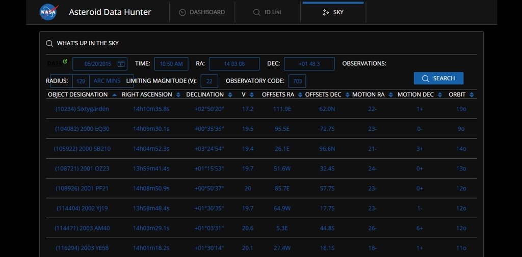Click the DEC field showing +01 48.3

(x=309, y=64)
